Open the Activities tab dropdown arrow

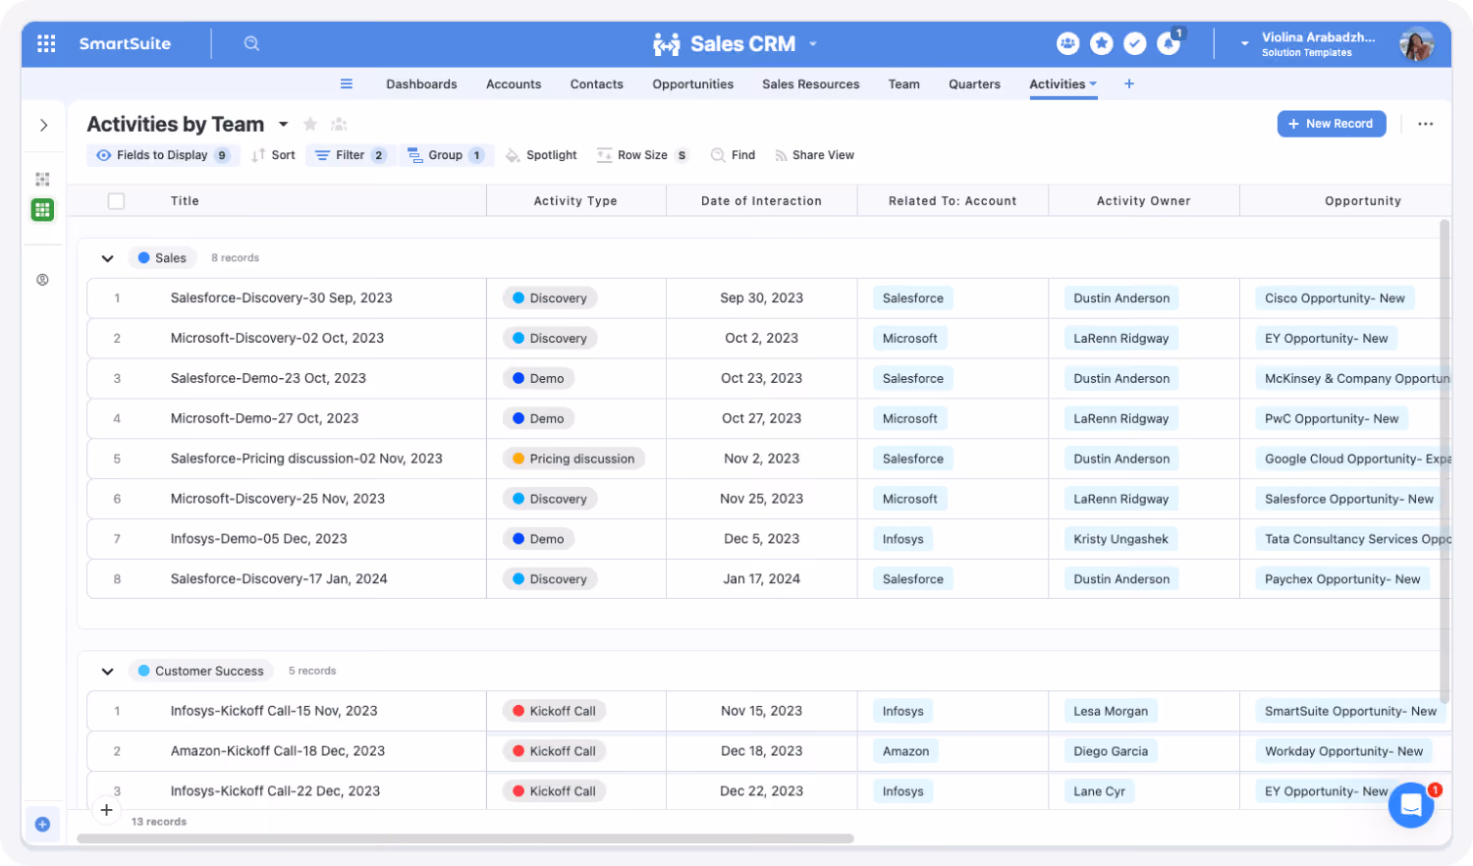(1093, 84)
